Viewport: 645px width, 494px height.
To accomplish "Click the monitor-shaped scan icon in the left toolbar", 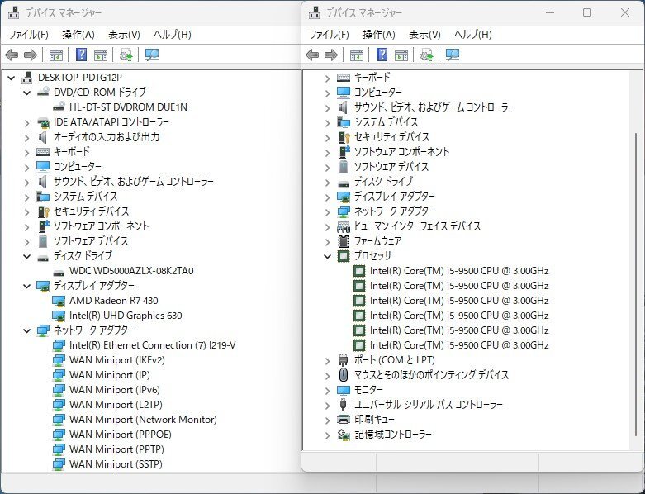I will [x=151, y=55].
